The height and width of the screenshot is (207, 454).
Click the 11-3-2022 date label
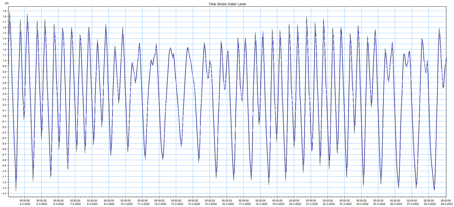[x=143, y=204]
